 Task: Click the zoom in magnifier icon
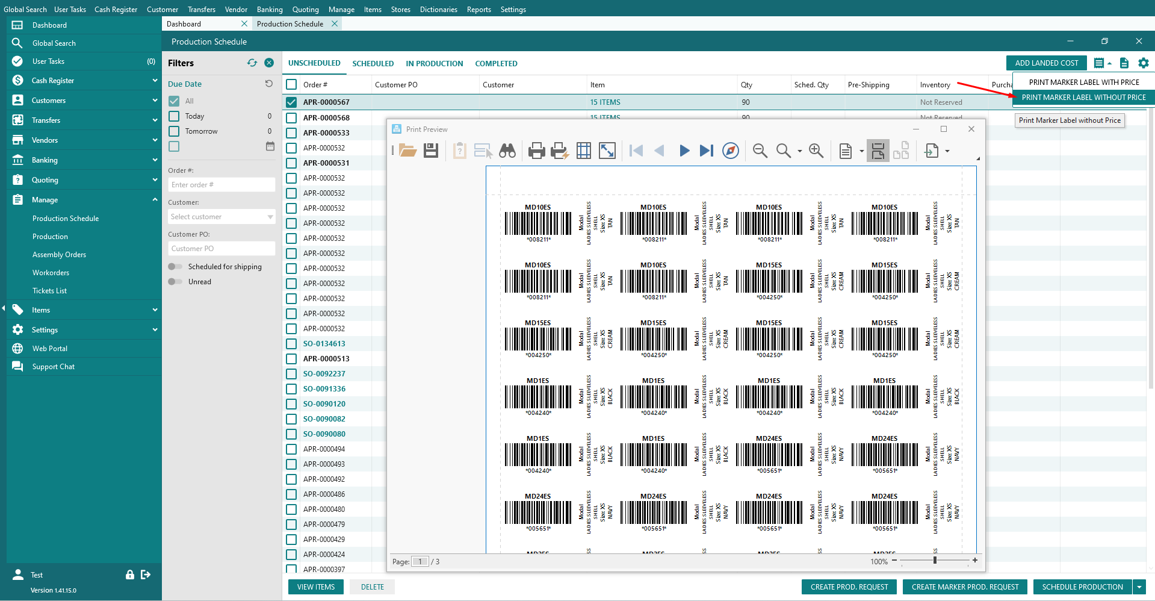click(816, 151)
